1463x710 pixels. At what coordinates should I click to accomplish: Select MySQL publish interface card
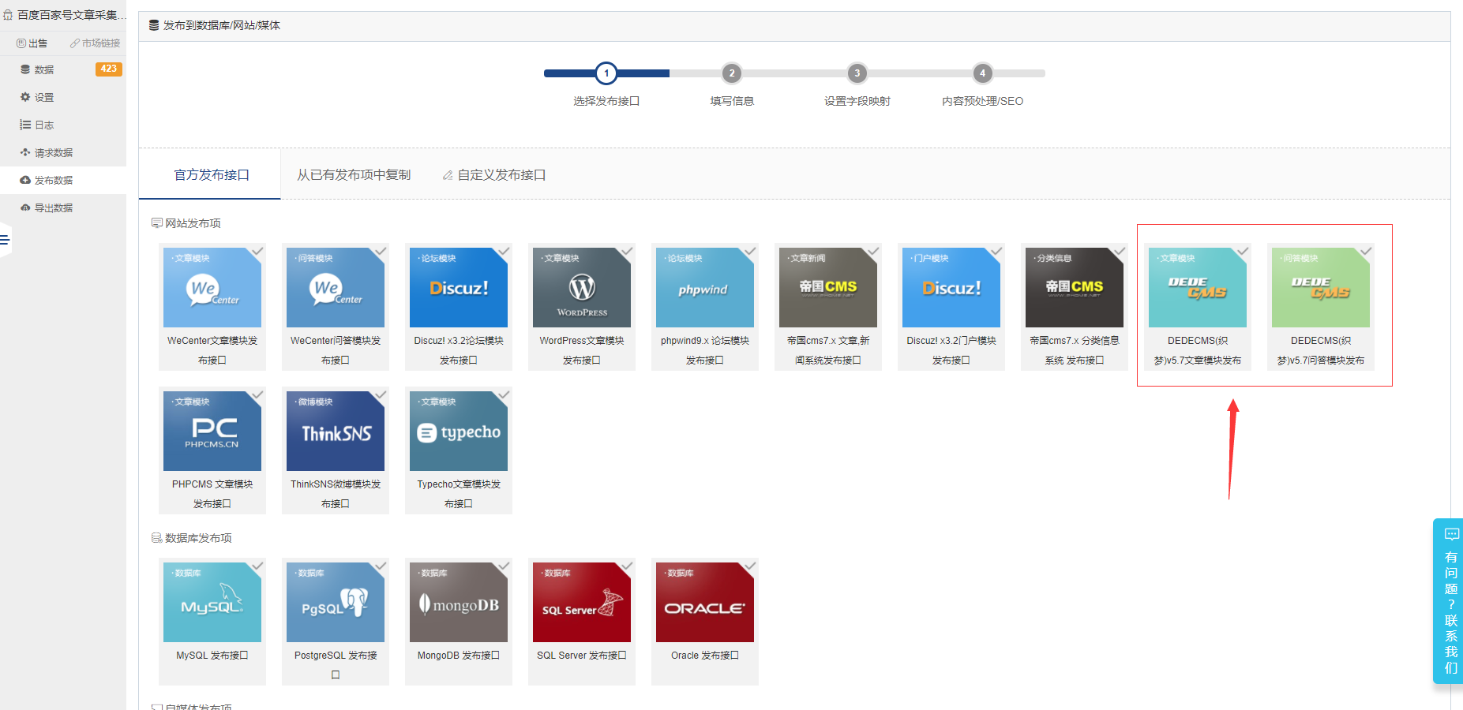click(x=212, y=622)
